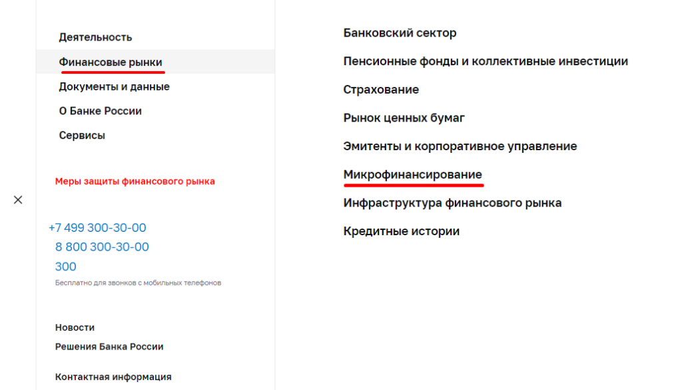Open the Деятельность menu section
682x390 pixels.
coord(95,37)
